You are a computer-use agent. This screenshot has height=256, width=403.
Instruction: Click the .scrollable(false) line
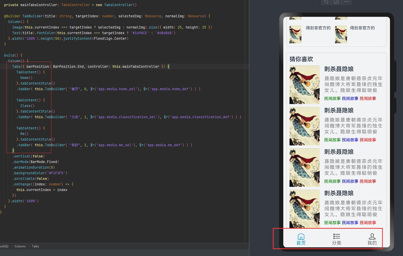[x=31, y=179]
